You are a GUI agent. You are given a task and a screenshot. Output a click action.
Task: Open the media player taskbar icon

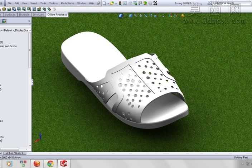(x=9, y=164)
